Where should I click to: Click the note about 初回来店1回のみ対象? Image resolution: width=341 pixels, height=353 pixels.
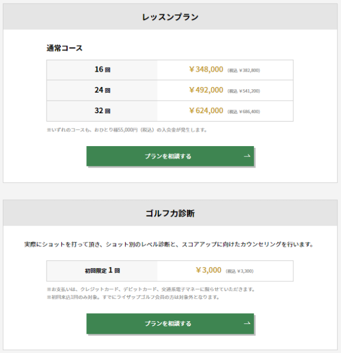(x=133, y=297)
